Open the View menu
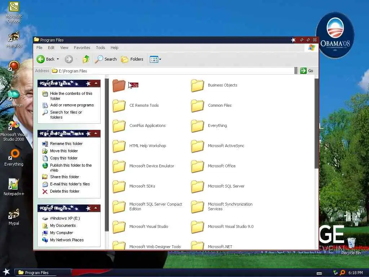 coord(64,48)
